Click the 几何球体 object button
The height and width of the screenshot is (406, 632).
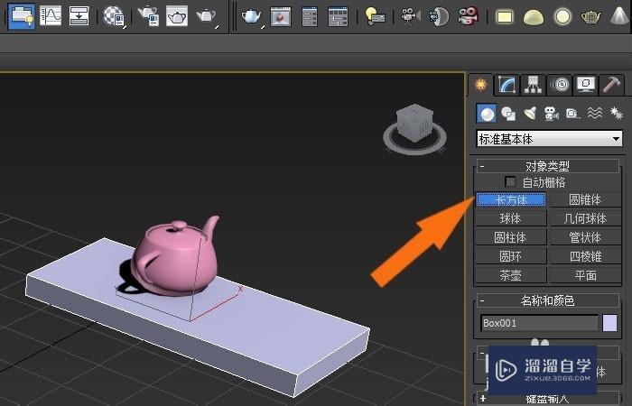(585, 218)
